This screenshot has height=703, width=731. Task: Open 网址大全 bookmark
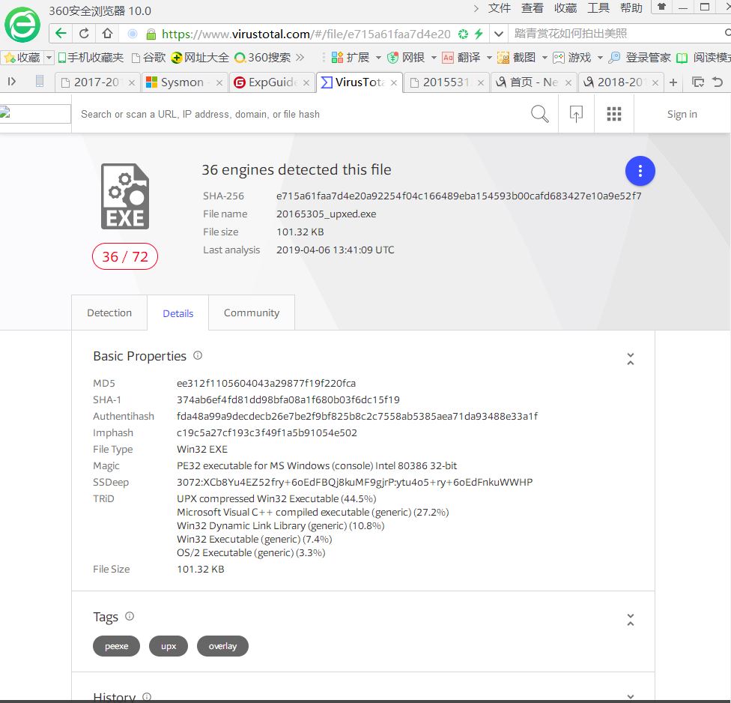click(x=201, y=58)
